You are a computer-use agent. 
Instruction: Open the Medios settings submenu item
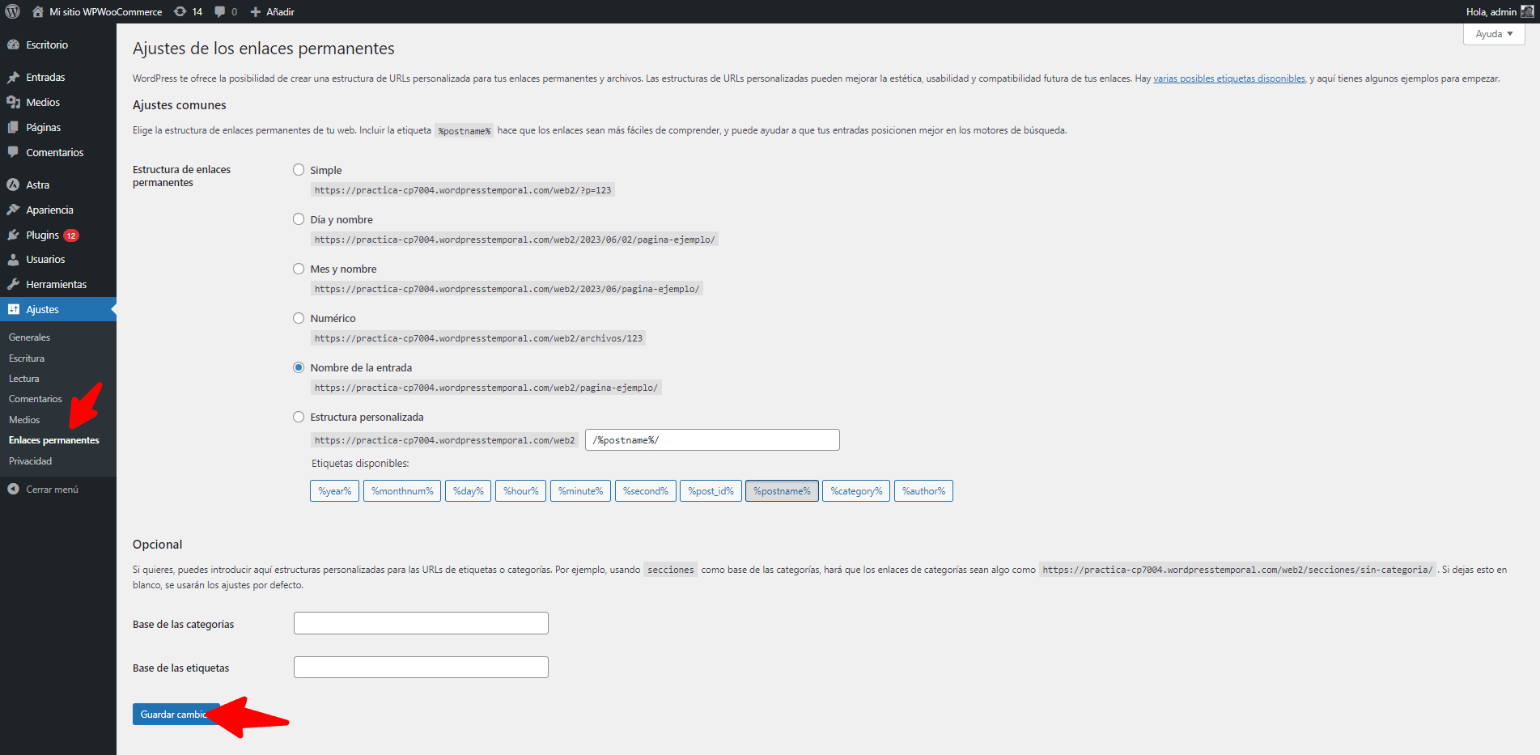[24, 420]
